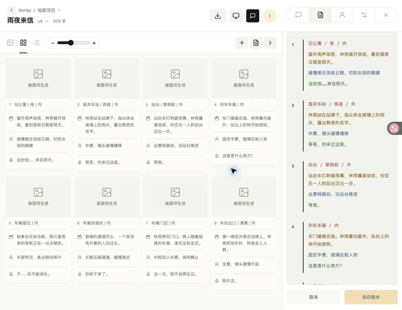402x310 pixels.
Task: Click script line 这封信……来自明天。
Action: tap(328, 84)
